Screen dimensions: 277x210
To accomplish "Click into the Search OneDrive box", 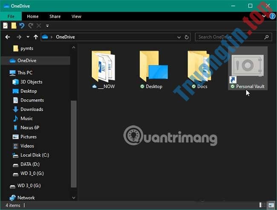I will point(234,37).
